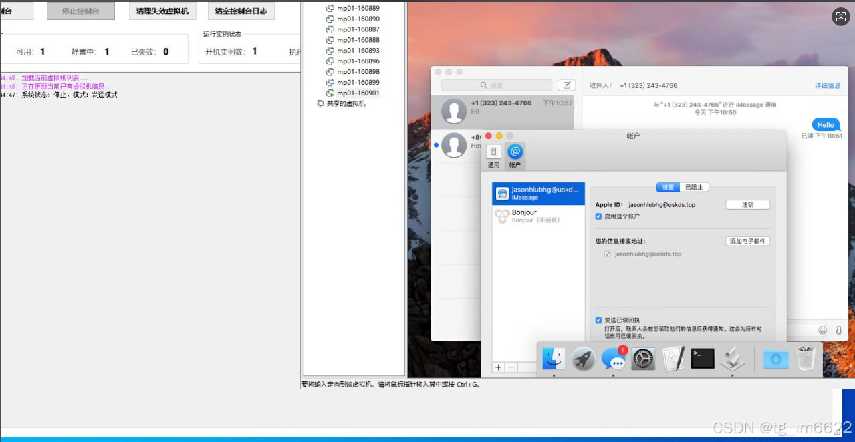Click the avatar of the +1 (323) 243-4766 conversation
The height and width of the screenshot is (442, 855).
454,112
